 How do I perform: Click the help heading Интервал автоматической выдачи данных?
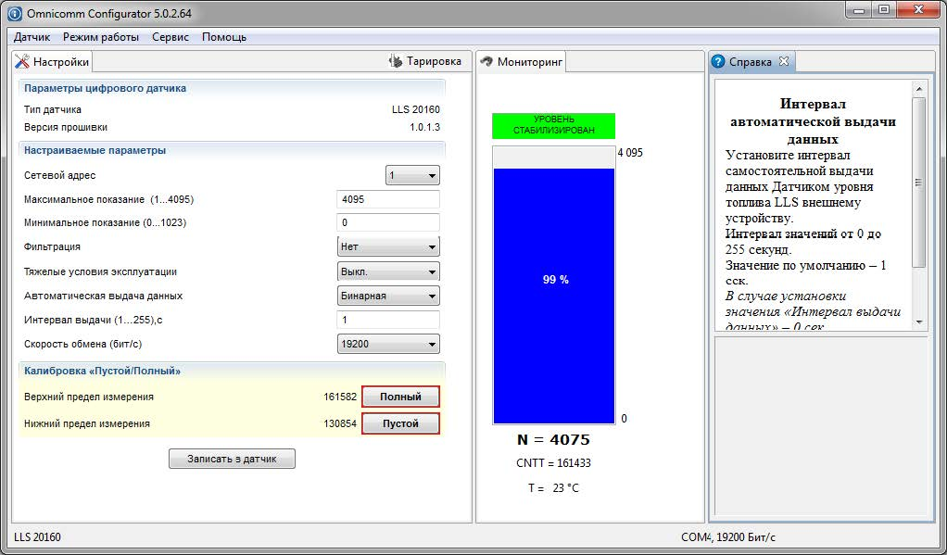click(x=813, y=121)
